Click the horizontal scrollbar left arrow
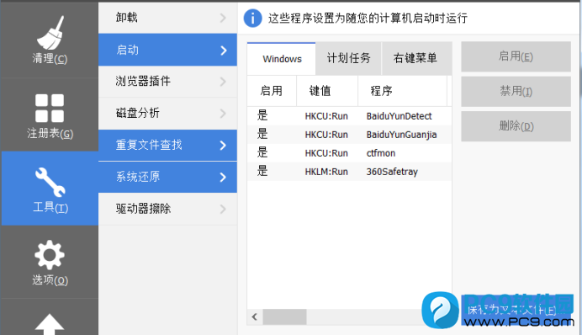Viewport: 582px width, 335px height. click(255, 316)
